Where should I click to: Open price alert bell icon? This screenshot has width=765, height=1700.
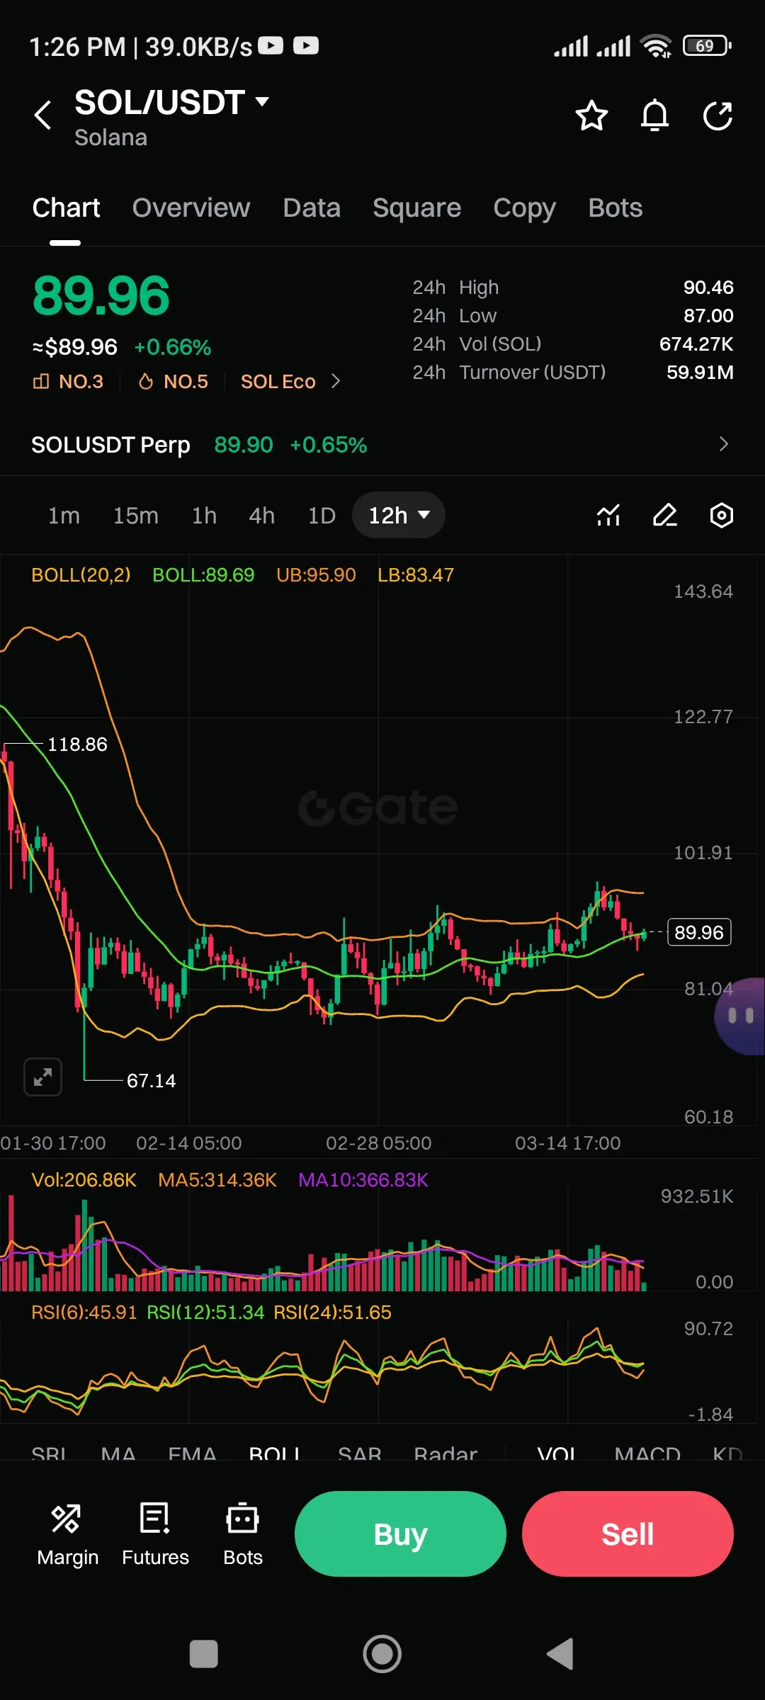pyautogui.click(x=654, y=115)
